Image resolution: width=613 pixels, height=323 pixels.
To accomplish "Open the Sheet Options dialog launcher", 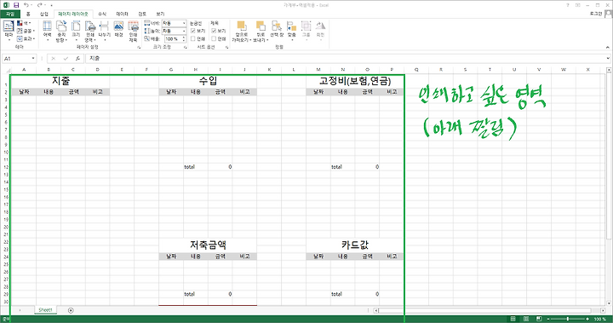I will tap(226, 48).
